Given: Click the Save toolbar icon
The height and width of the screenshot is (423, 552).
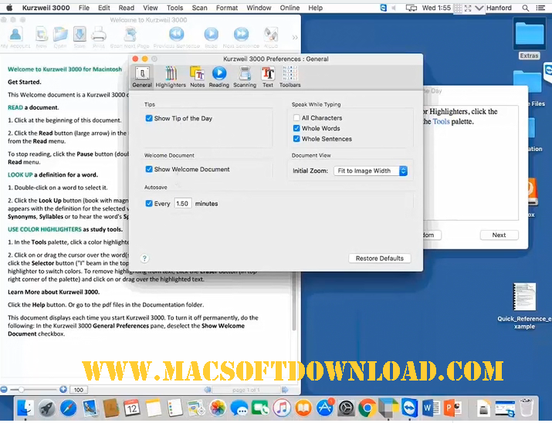Looking at the screenshot, I should coord(80,37).
